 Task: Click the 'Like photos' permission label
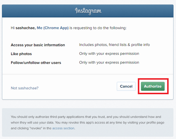point(21,54)
